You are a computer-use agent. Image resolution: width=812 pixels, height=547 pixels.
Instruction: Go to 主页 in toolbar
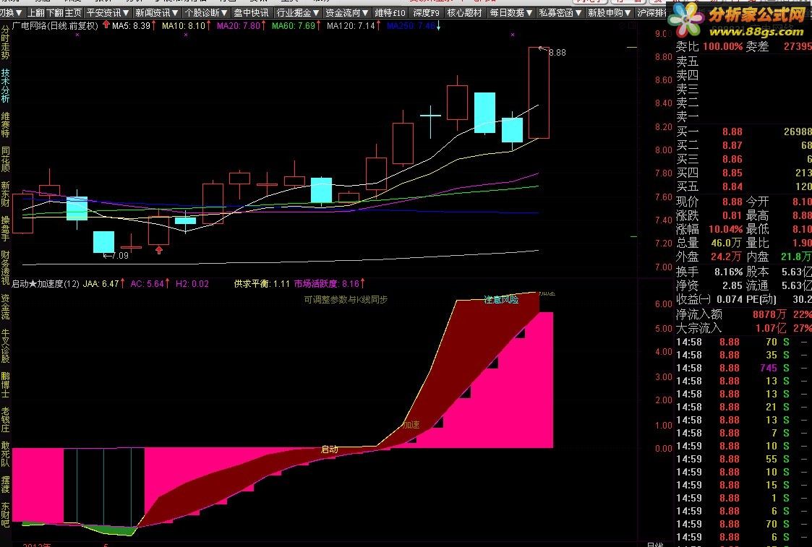pyautogui.click(x=73, y=12)
